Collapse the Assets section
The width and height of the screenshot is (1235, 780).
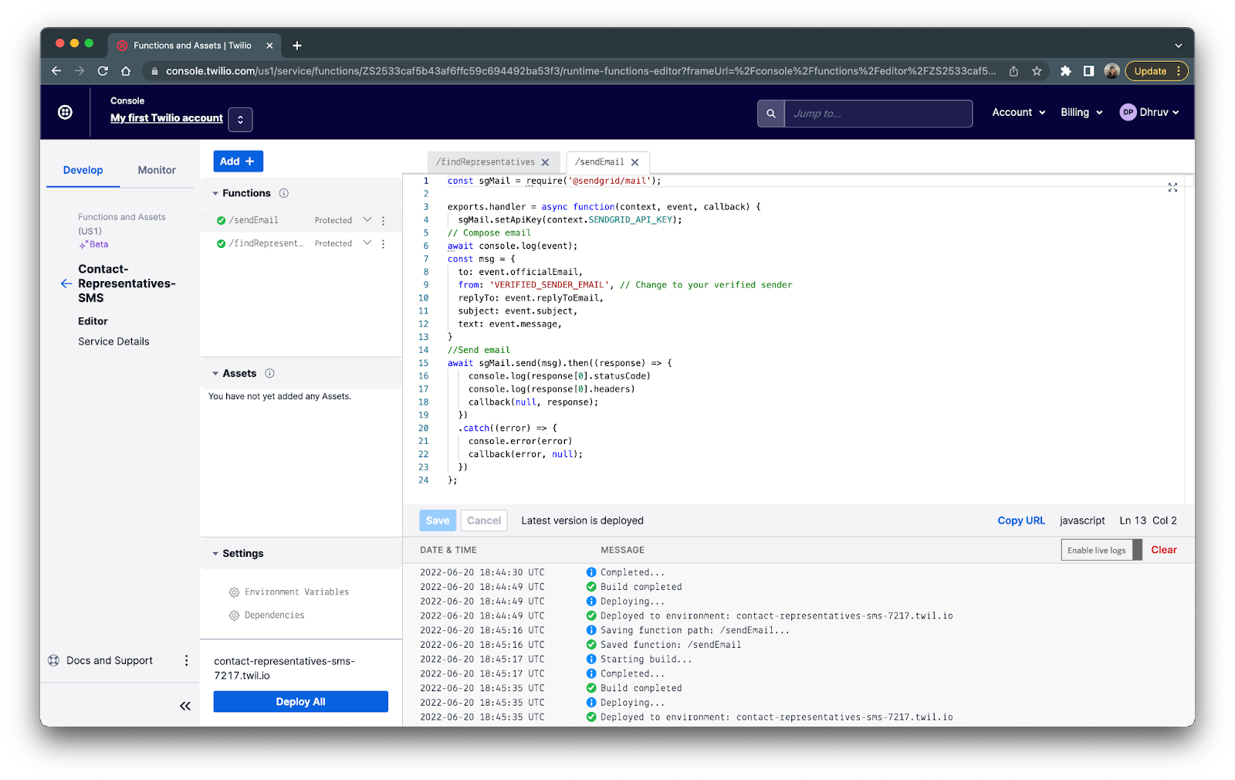[x=215, y=373]
